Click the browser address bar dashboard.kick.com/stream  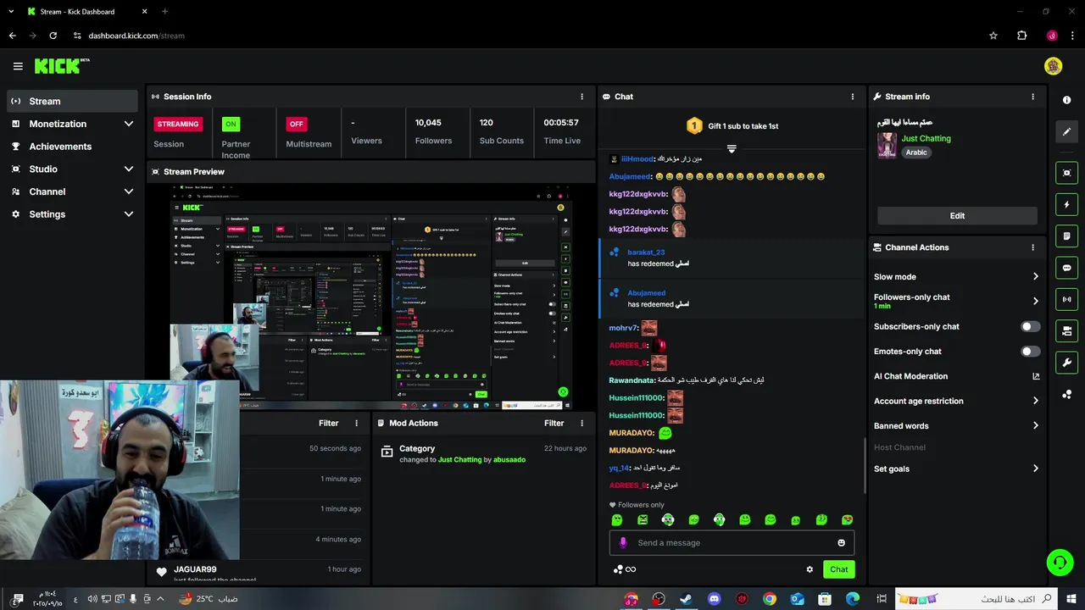[136, 36]
